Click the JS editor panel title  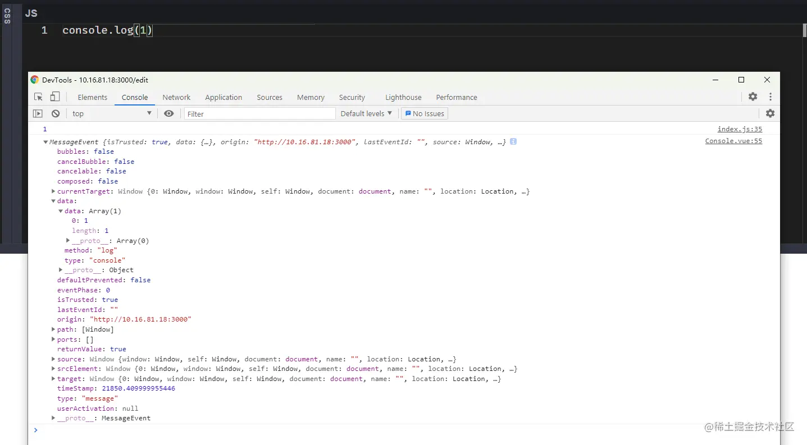[31, 13]
